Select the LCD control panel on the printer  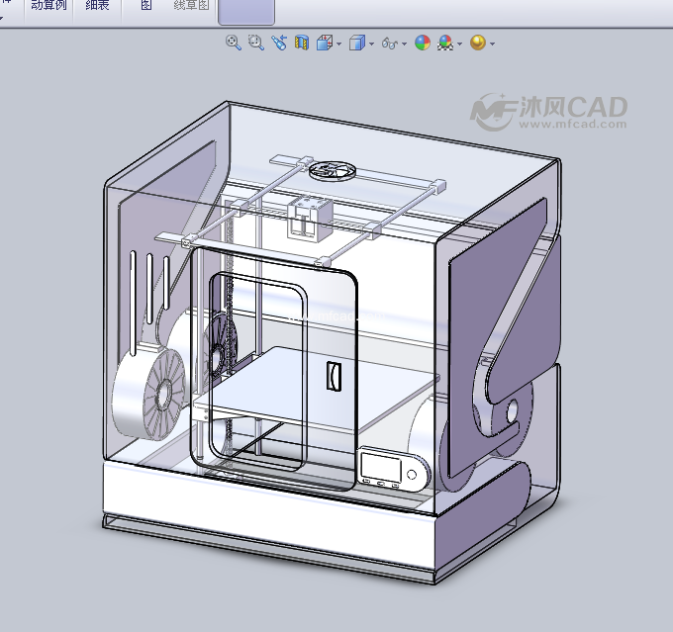pyautogui.click(x=393, y=469)
